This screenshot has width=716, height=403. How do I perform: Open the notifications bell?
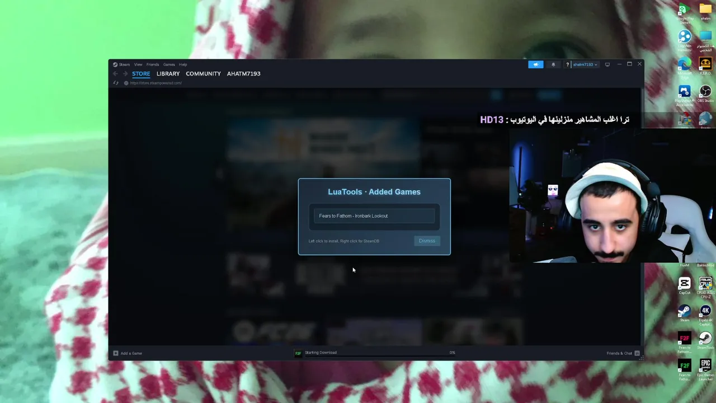[553, 64]
